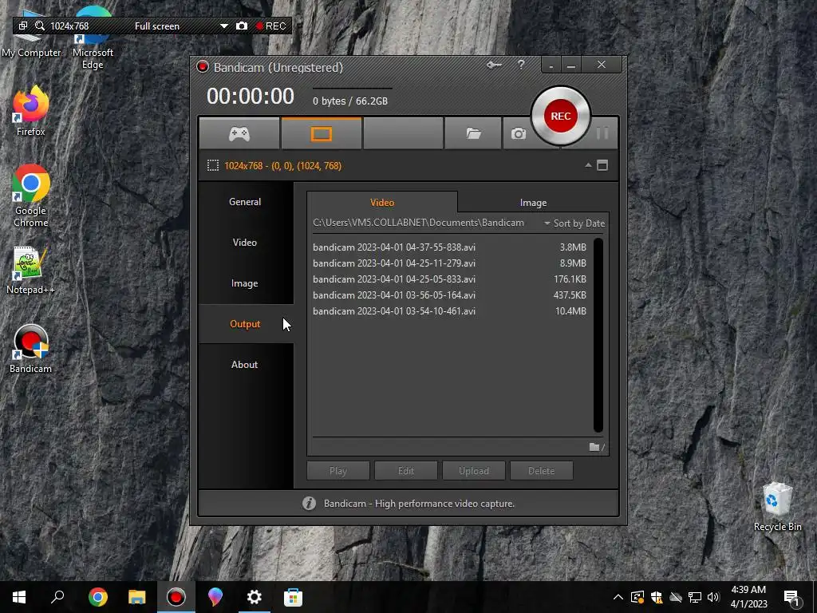Click the 1024x768 size in overlay bar

click(x=69, y=26)
